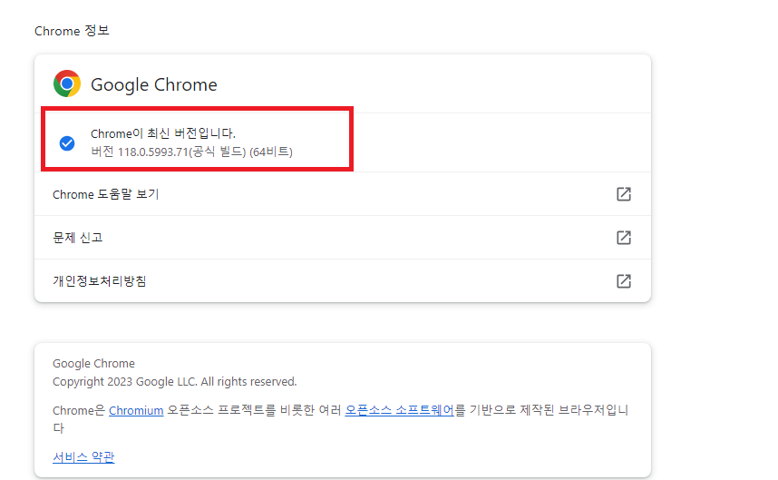778x480 pixels.
Task: Click the large Google Chrome title text
Action: click(x=154, y=84)
